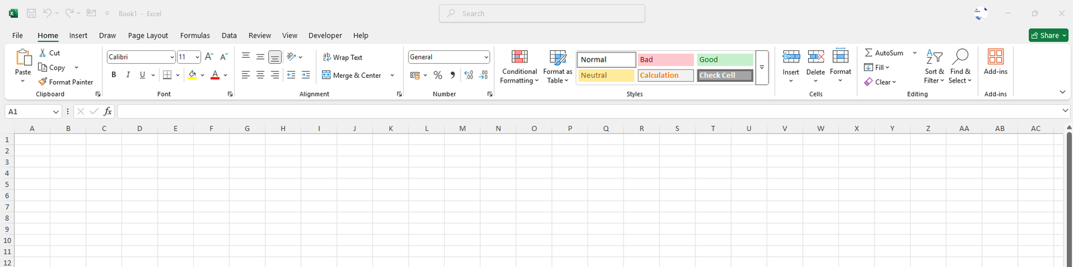Image resolution: width=1073 pixels, height=267 pixels.
Task: Expand the AutoSum dropdown arrow
Action: coord(915,53)
